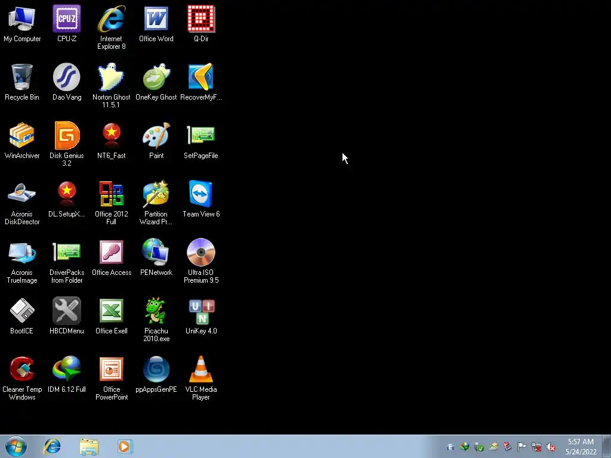Select the Office Access icon
Viewport: 611px width, 458px height.
[112, 257]
